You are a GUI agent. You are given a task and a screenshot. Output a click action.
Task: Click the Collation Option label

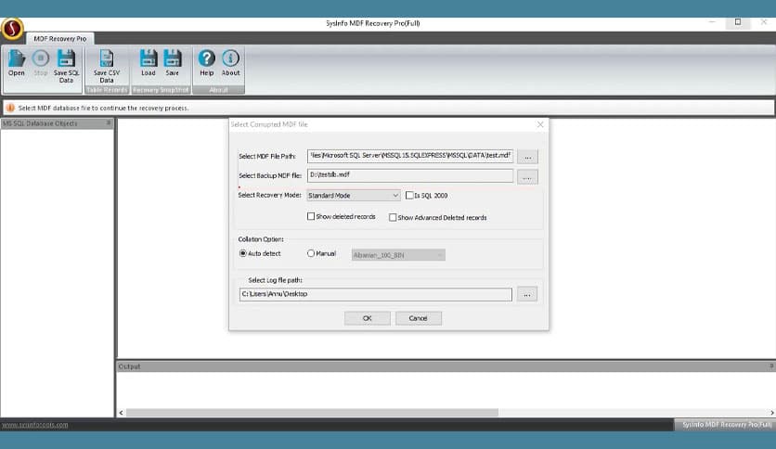coord(261,239)
